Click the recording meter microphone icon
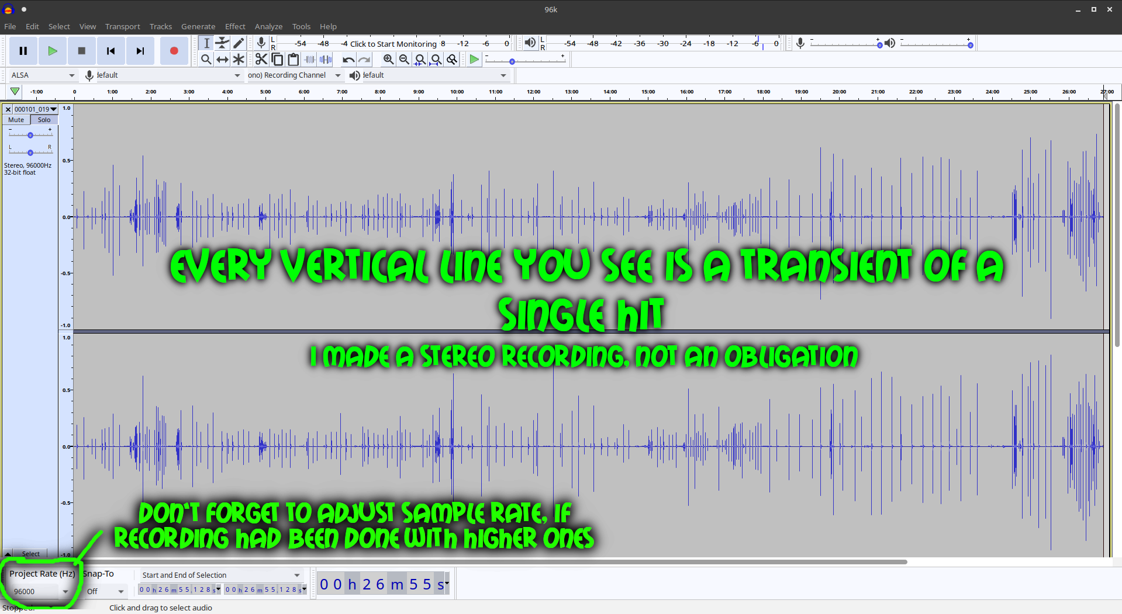 point(261,43)
